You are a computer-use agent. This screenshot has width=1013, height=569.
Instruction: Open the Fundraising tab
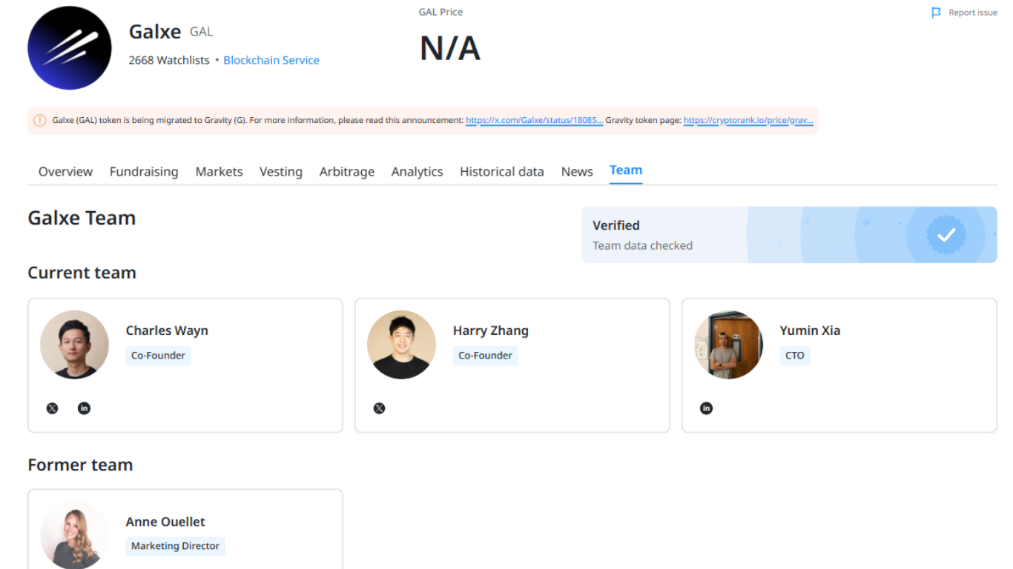[x=144, y=171]
